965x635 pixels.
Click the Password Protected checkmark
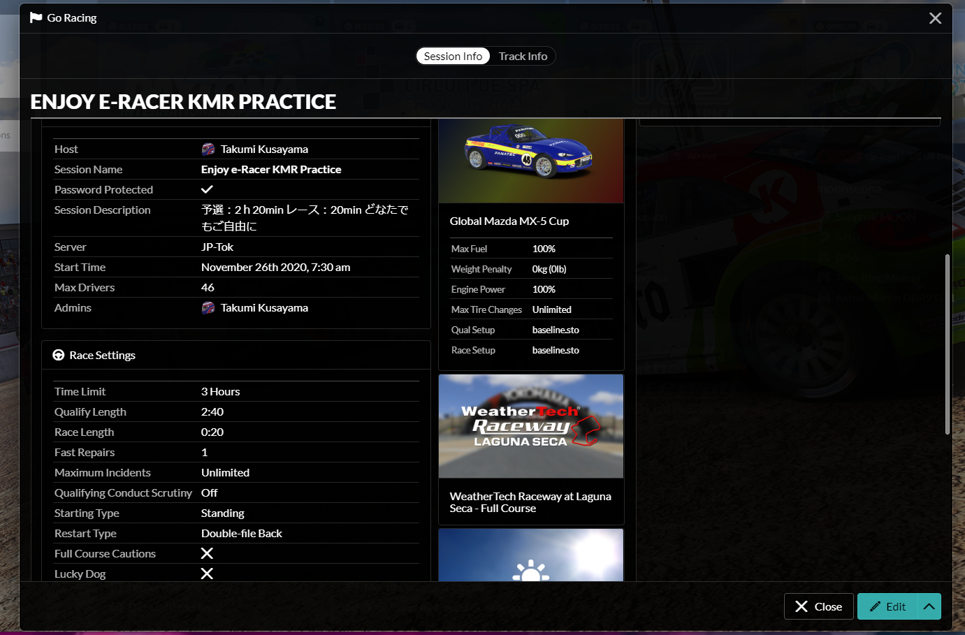click(207, 189)
